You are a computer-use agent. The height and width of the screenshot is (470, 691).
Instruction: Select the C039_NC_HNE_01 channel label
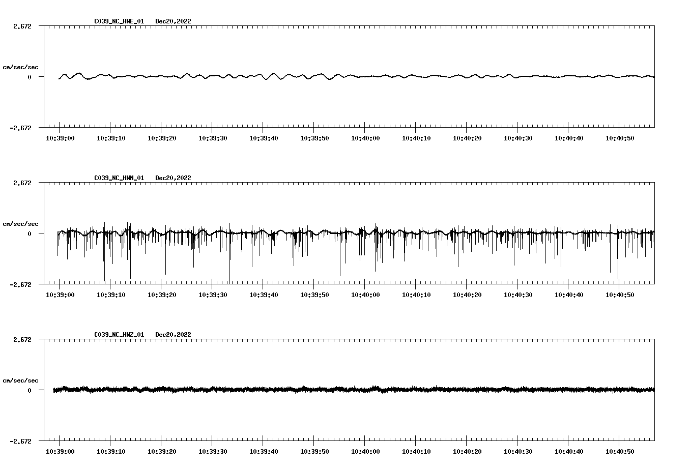[x=118, y=22]
